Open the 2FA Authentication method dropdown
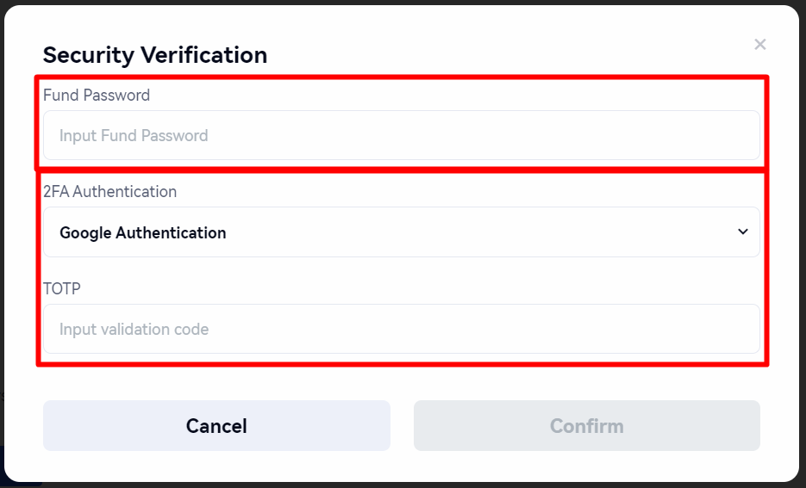806x488 pixels. point(401,232)
